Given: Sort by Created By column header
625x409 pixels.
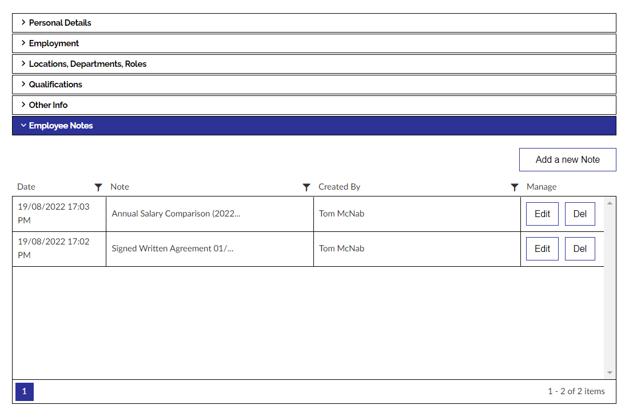Looking at the screenshot, I should (339, 187).
